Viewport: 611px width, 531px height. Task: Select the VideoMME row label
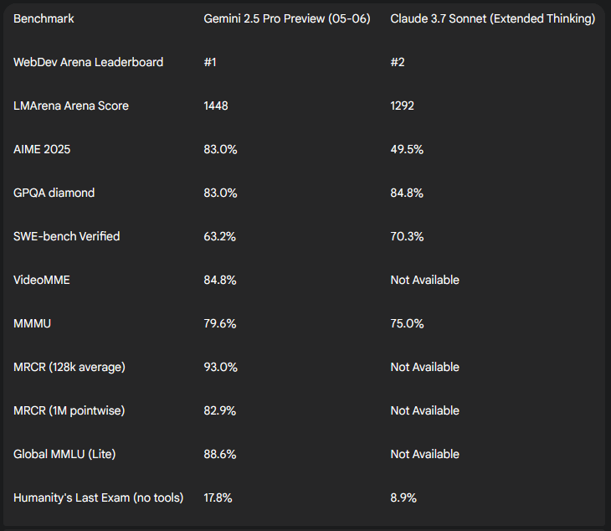(x=42, y=280)
